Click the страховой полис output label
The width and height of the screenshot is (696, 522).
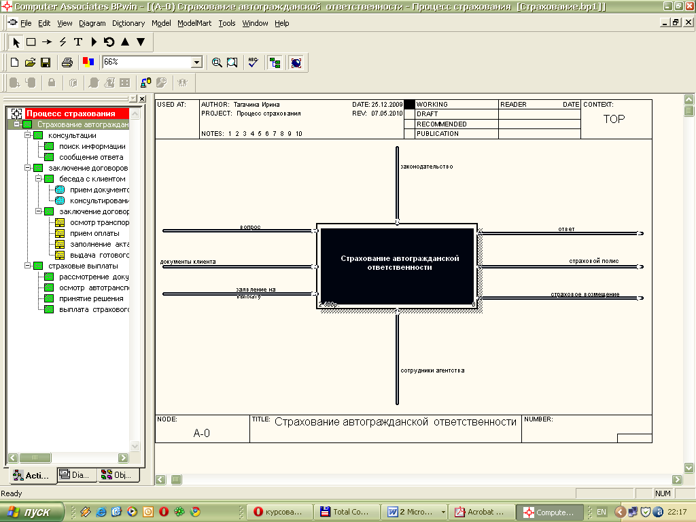(x=593, y=261)
